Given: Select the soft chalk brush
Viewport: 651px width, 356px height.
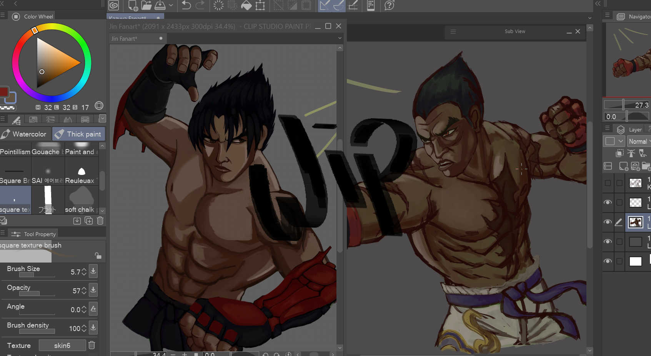Looking at the screenshot, I should 81,200.
